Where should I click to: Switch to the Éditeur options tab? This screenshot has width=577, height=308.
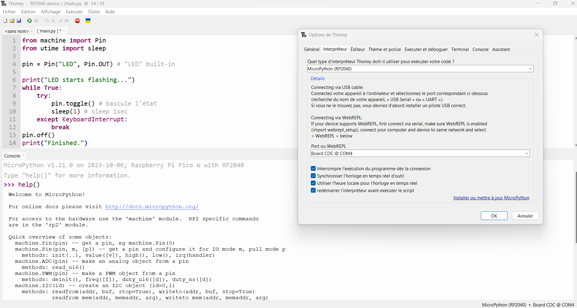click(x=358, y=49)
